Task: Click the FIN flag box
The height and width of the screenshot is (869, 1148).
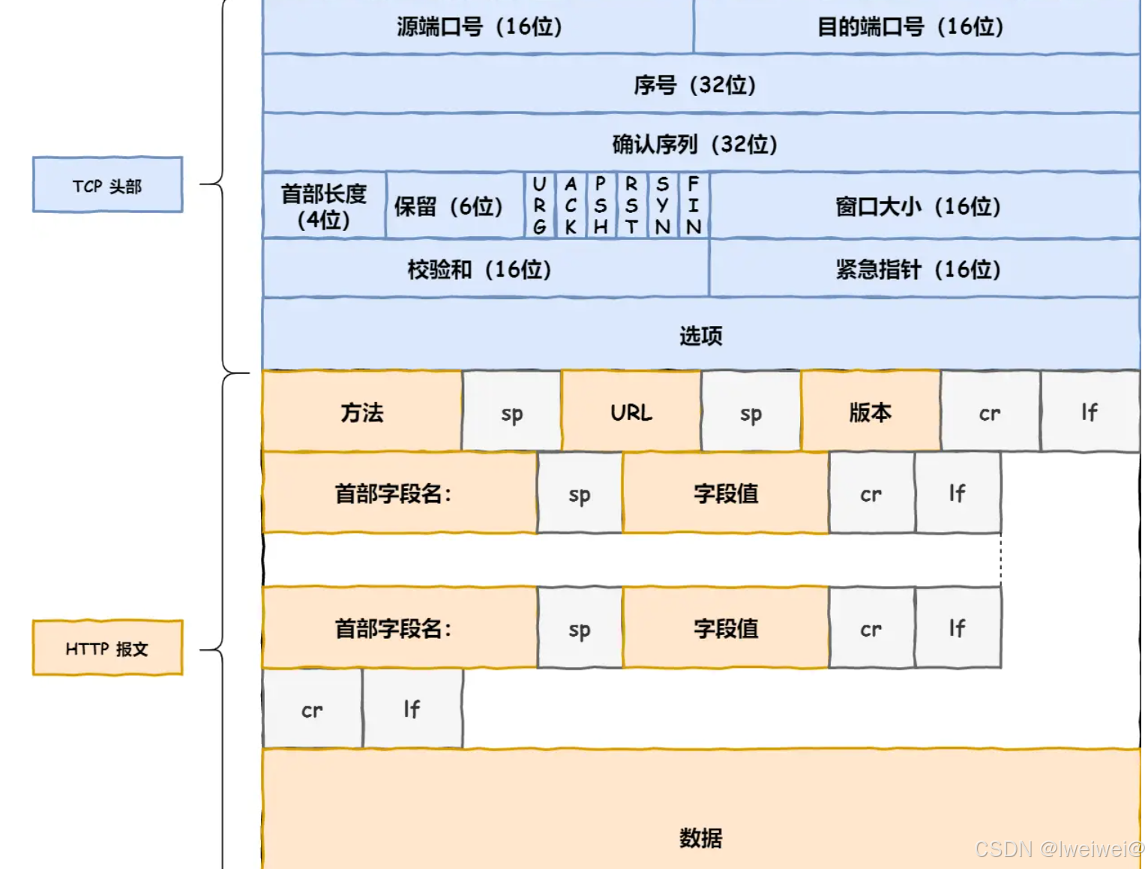Action: [x=694, y=207]
